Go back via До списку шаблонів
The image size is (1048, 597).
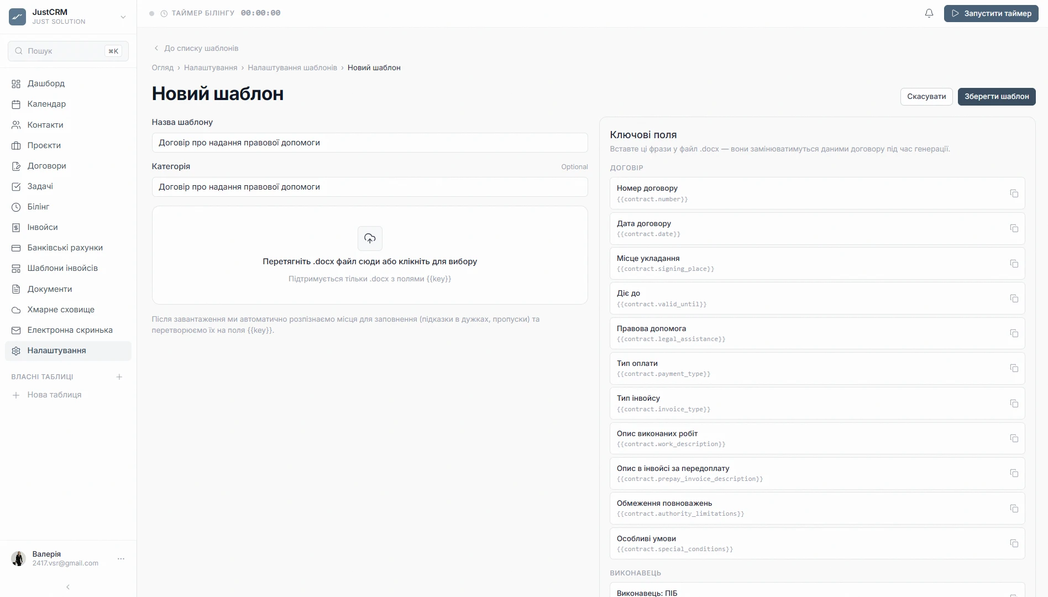click(196, 48)
